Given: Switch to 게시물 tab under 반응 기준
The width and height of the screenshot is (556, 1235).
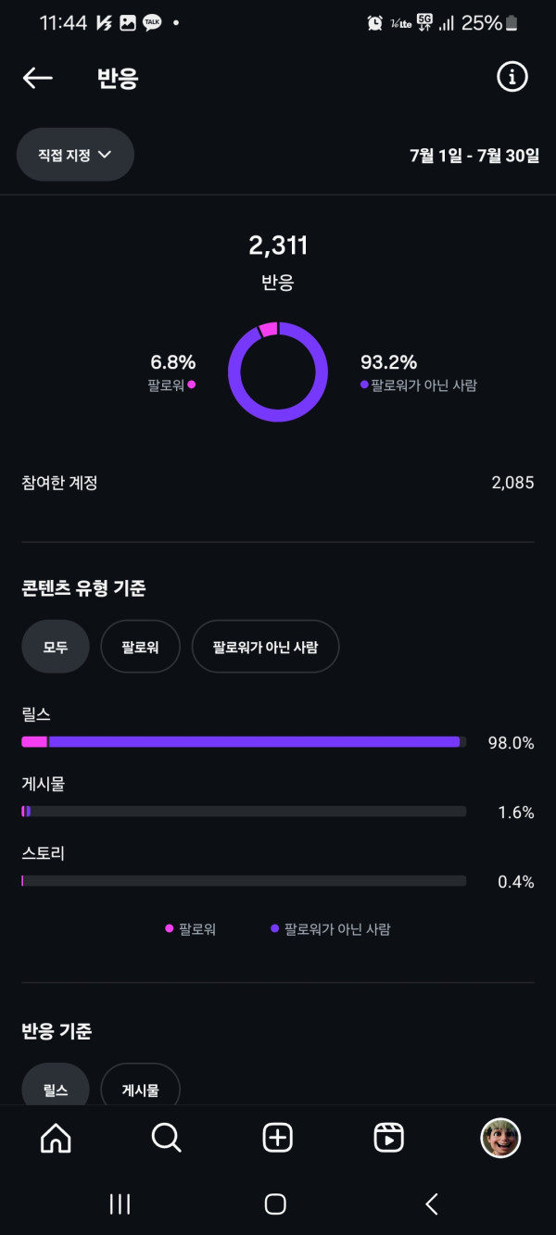Looking at the screenshot, I should (x=140, y=1090).
